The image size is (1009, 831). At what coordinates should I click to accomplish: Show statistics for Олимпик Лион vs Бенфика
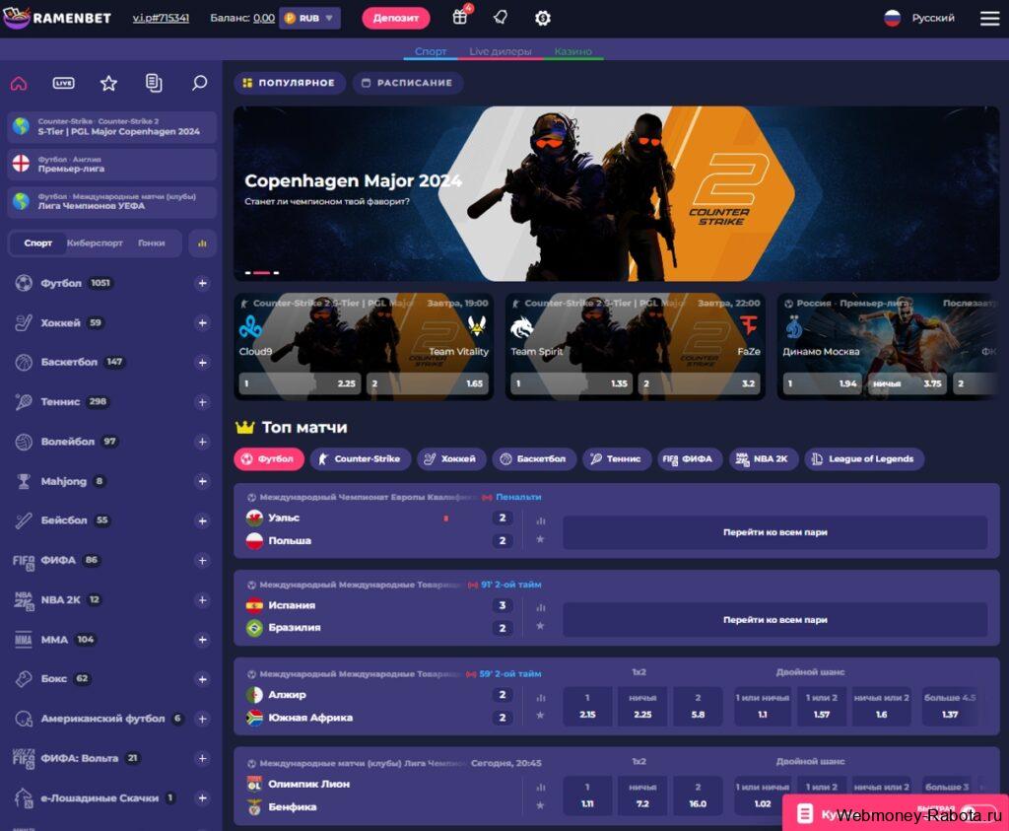point(541,787)
